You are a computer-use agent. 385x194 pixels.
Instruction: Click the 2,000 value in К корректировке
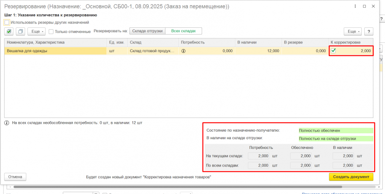365,51
